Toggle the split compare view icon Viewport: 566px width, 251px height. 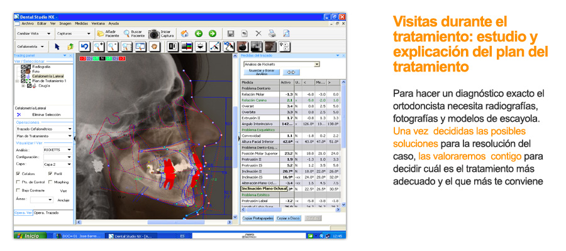[x=173, y=47]
